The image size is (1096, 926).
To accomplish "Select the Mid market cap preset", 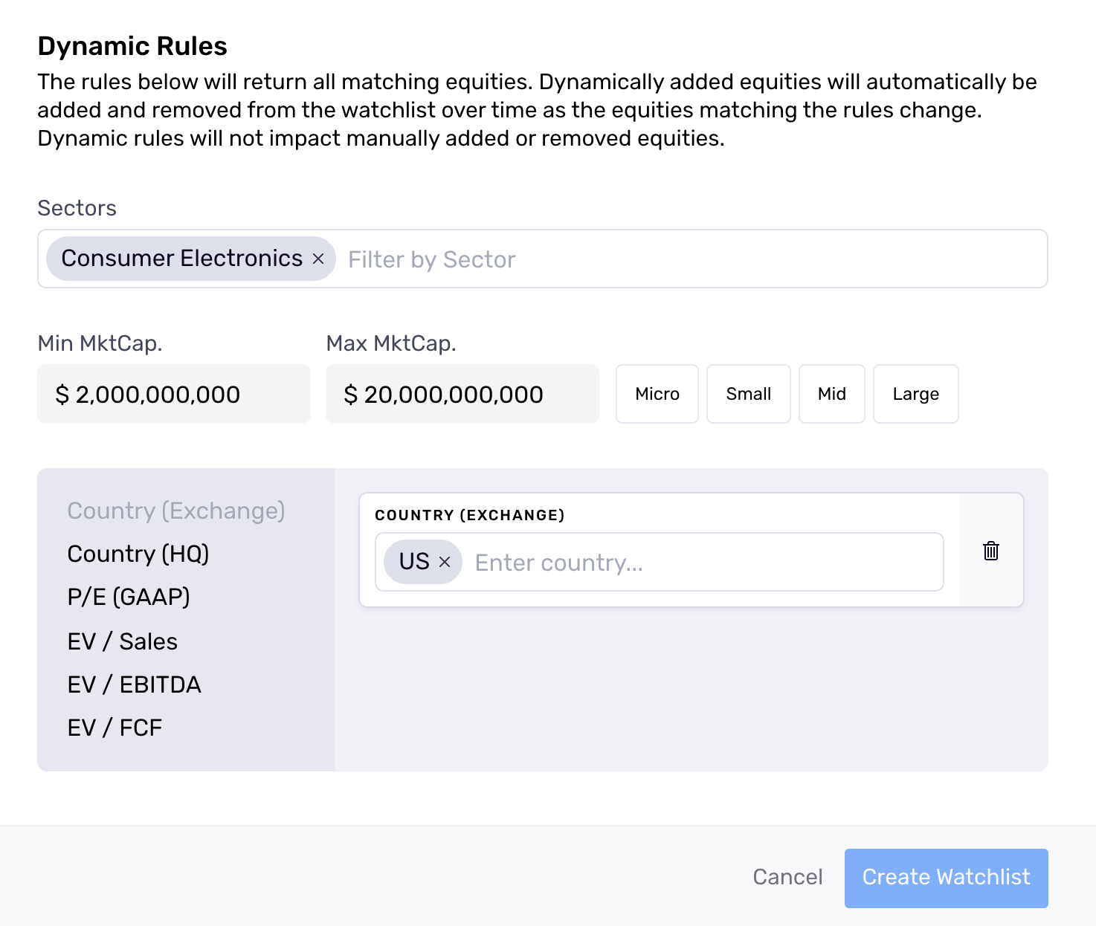I will pos(832,394).
